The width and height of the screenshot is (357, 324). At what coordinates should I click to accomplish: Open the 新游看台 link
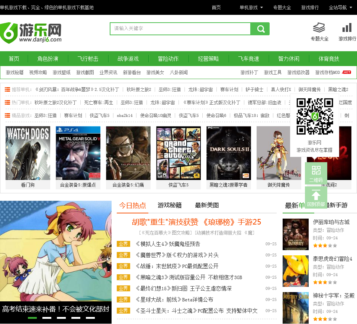[x=132, y=72]
